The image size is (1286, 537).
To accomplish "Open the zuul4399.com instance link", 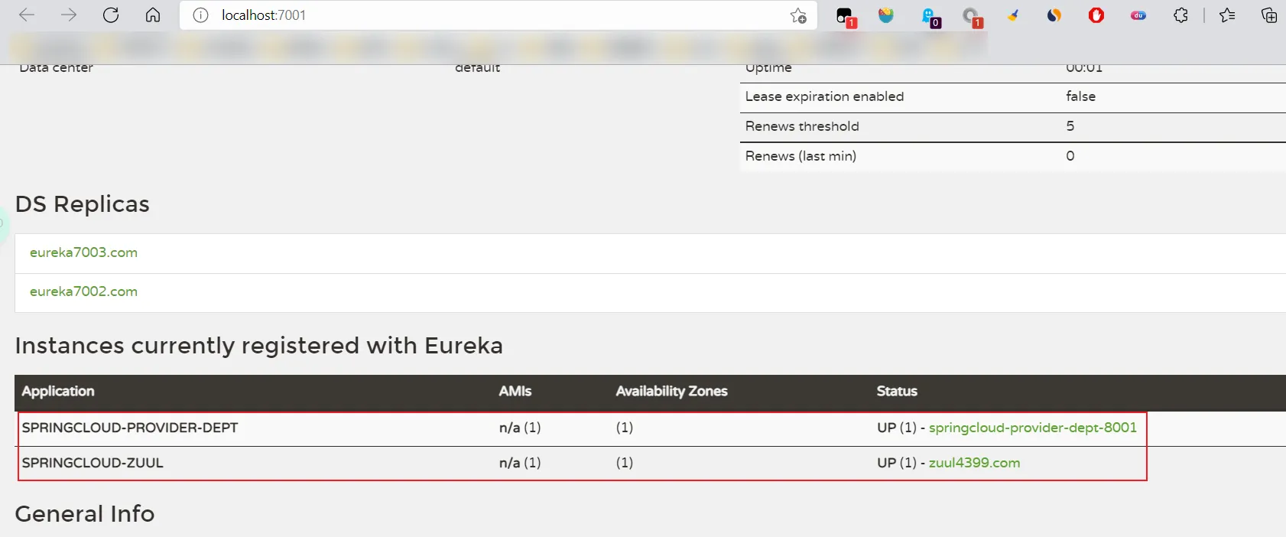I will tap(974, 463).
